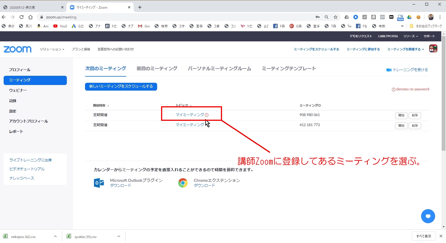Click ミーティングをスケジュールする header link
The height and width of the screenshot is (243, 446).
click(x=316, y=49)
